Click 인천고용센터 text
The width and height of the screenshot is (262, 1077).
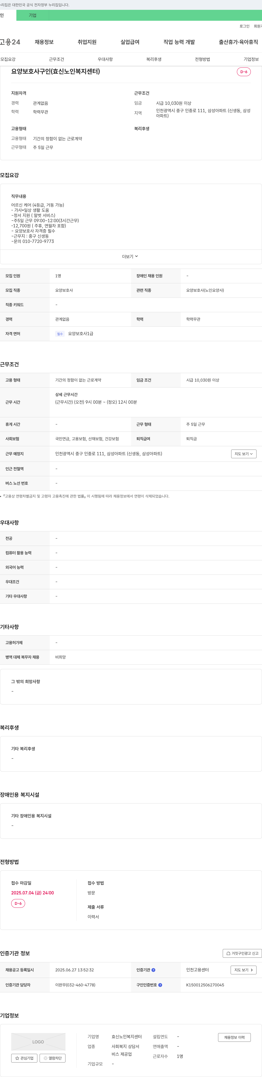[x=198, y=969]
